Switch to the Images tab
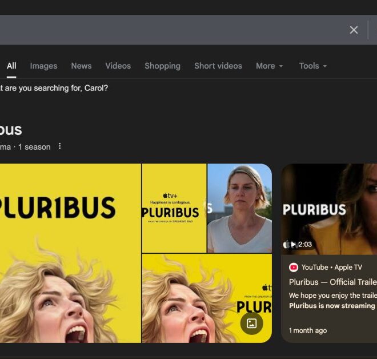 pos(43,66)
